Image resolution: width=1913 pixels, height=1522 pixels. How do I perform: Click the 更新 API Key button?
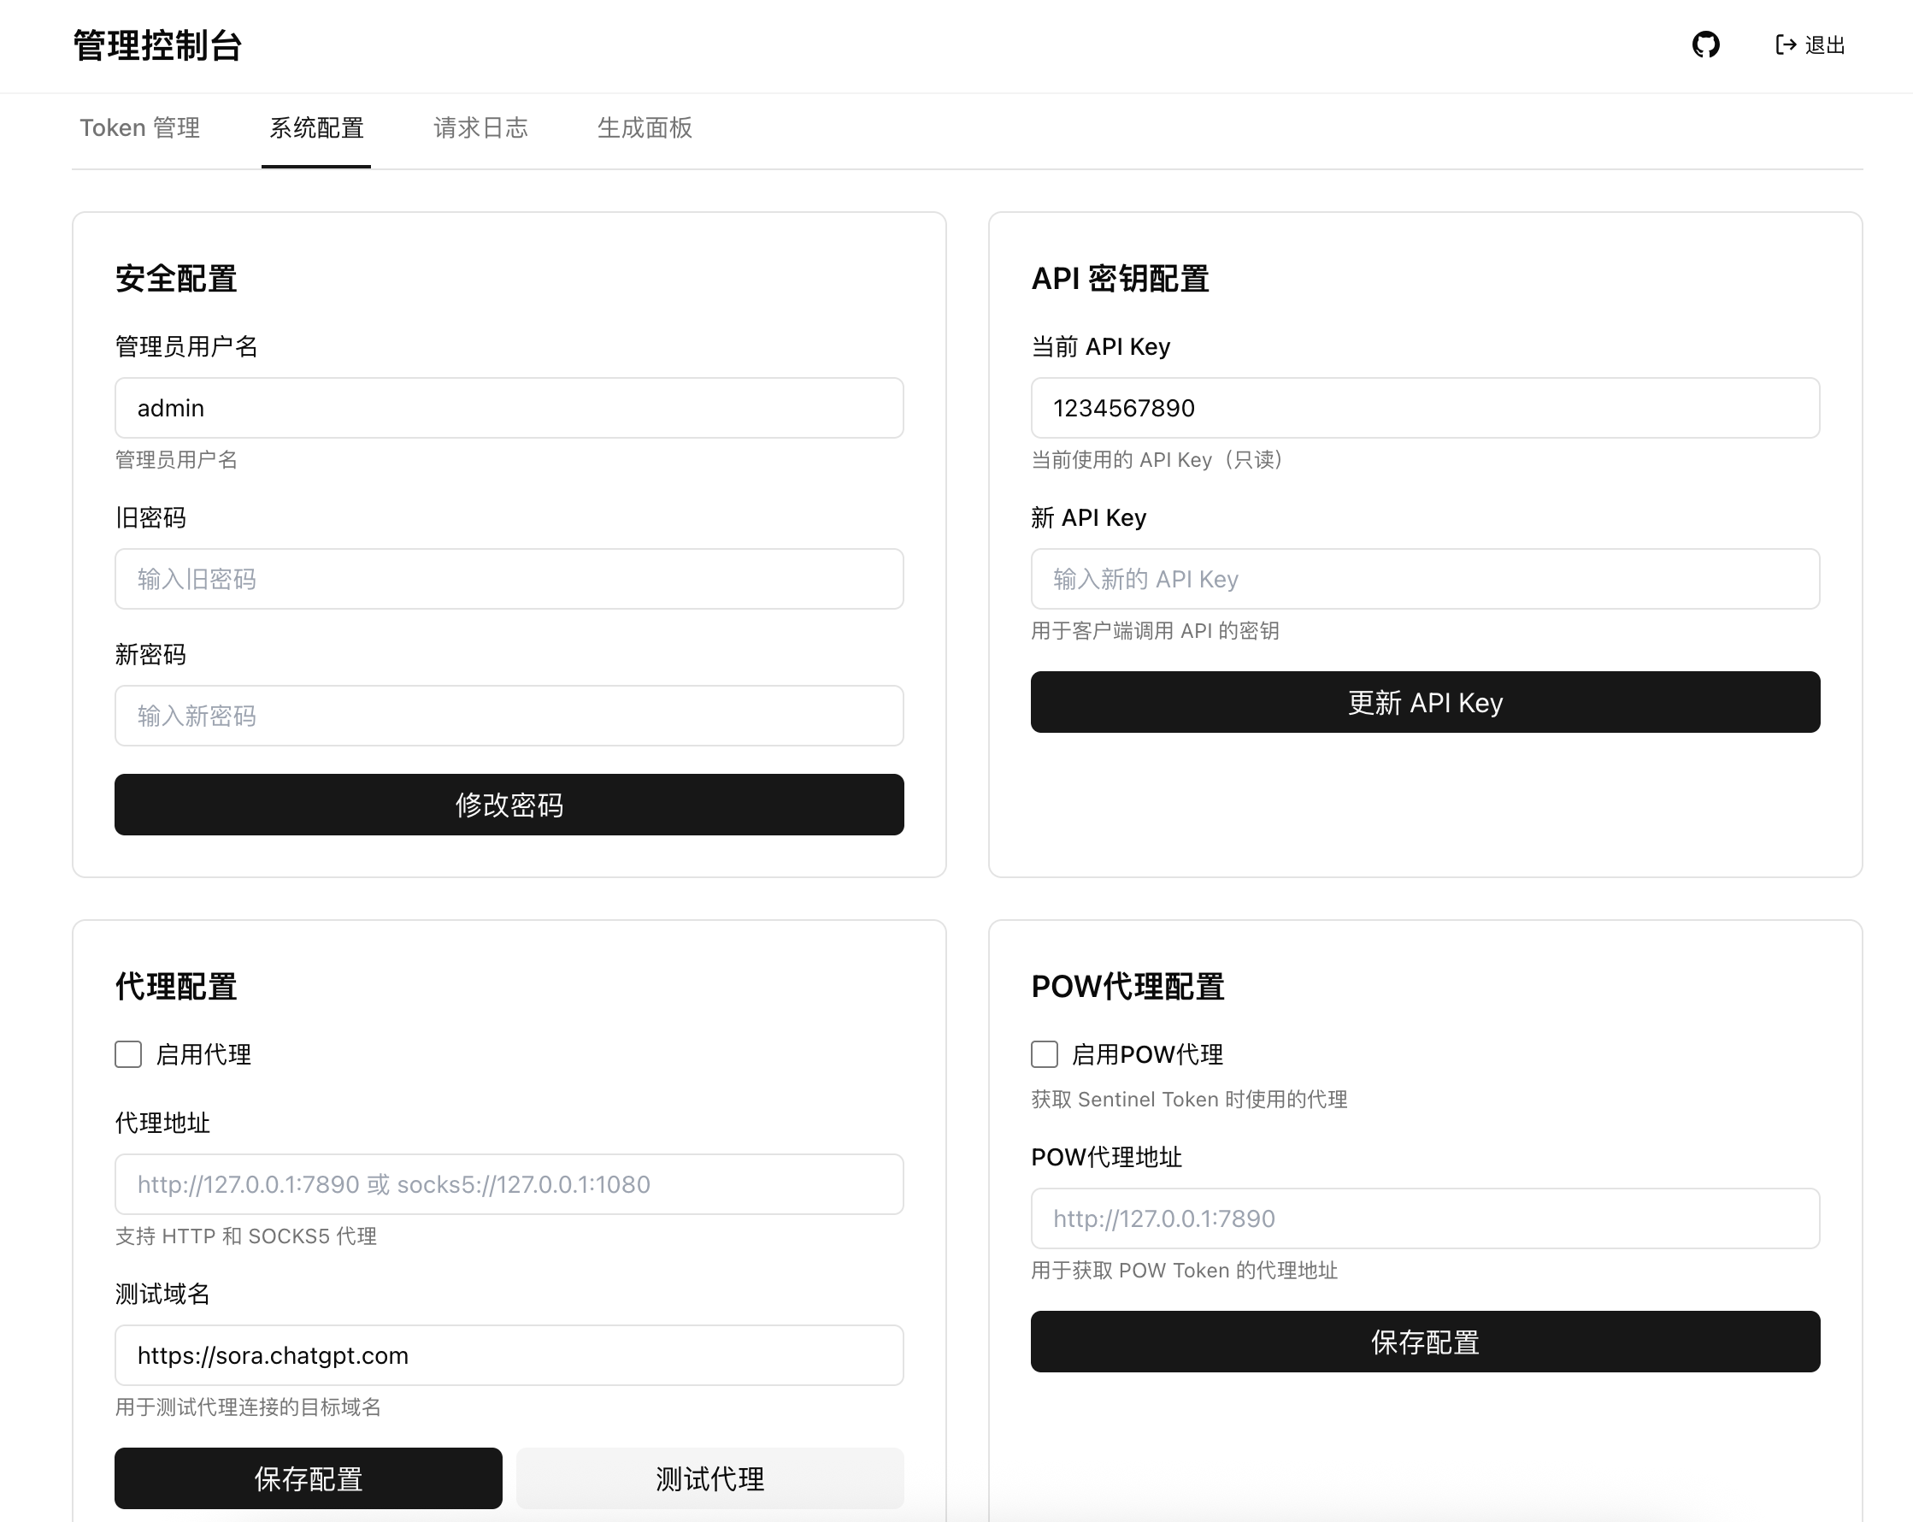(1424, 702)
